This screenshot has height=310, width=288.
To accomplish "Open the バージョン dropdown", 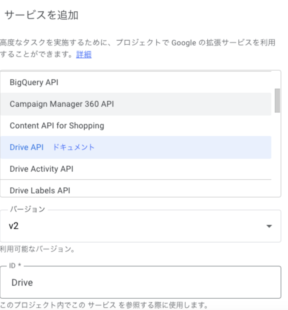I will click(141, 225).
